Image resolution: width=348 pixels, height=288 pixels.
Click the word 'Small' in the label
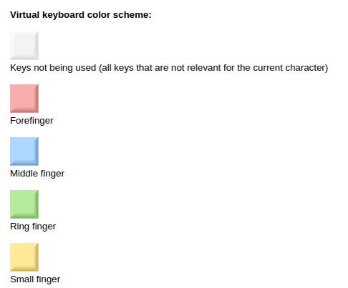tap(21, 279)
